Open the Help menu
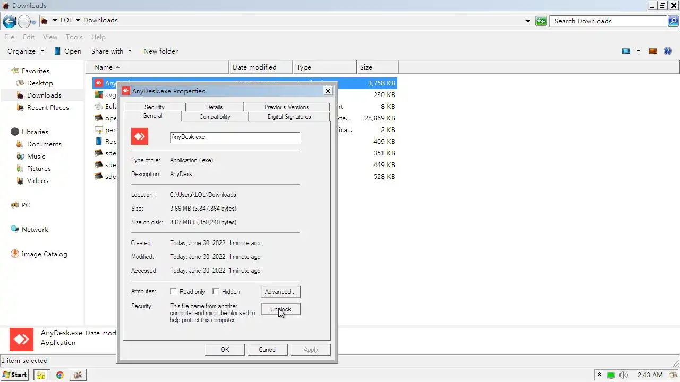This screenshot has height=382, width=680. coord(98,37)
